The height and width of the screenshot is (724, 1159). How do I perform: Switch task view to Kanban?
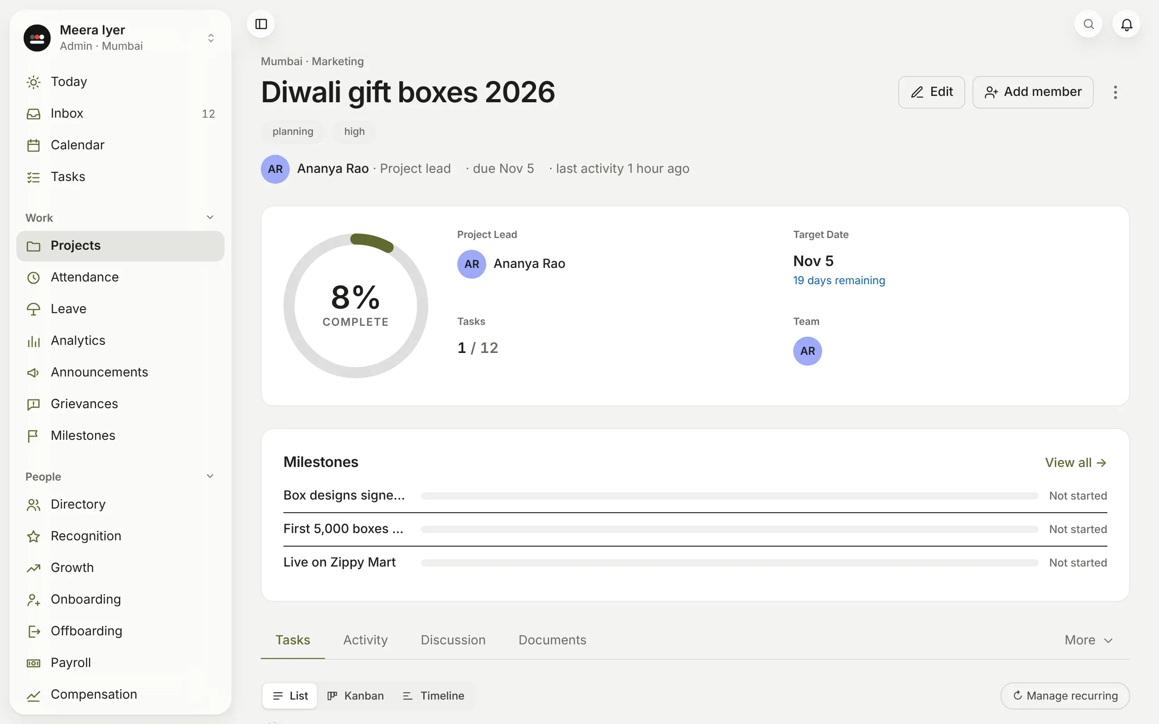[355, 696]
